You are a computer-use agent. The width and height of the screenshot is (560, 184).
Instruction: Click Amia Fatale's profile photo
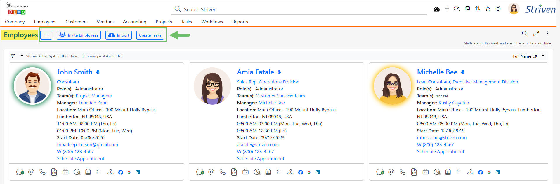click(212, 86)
